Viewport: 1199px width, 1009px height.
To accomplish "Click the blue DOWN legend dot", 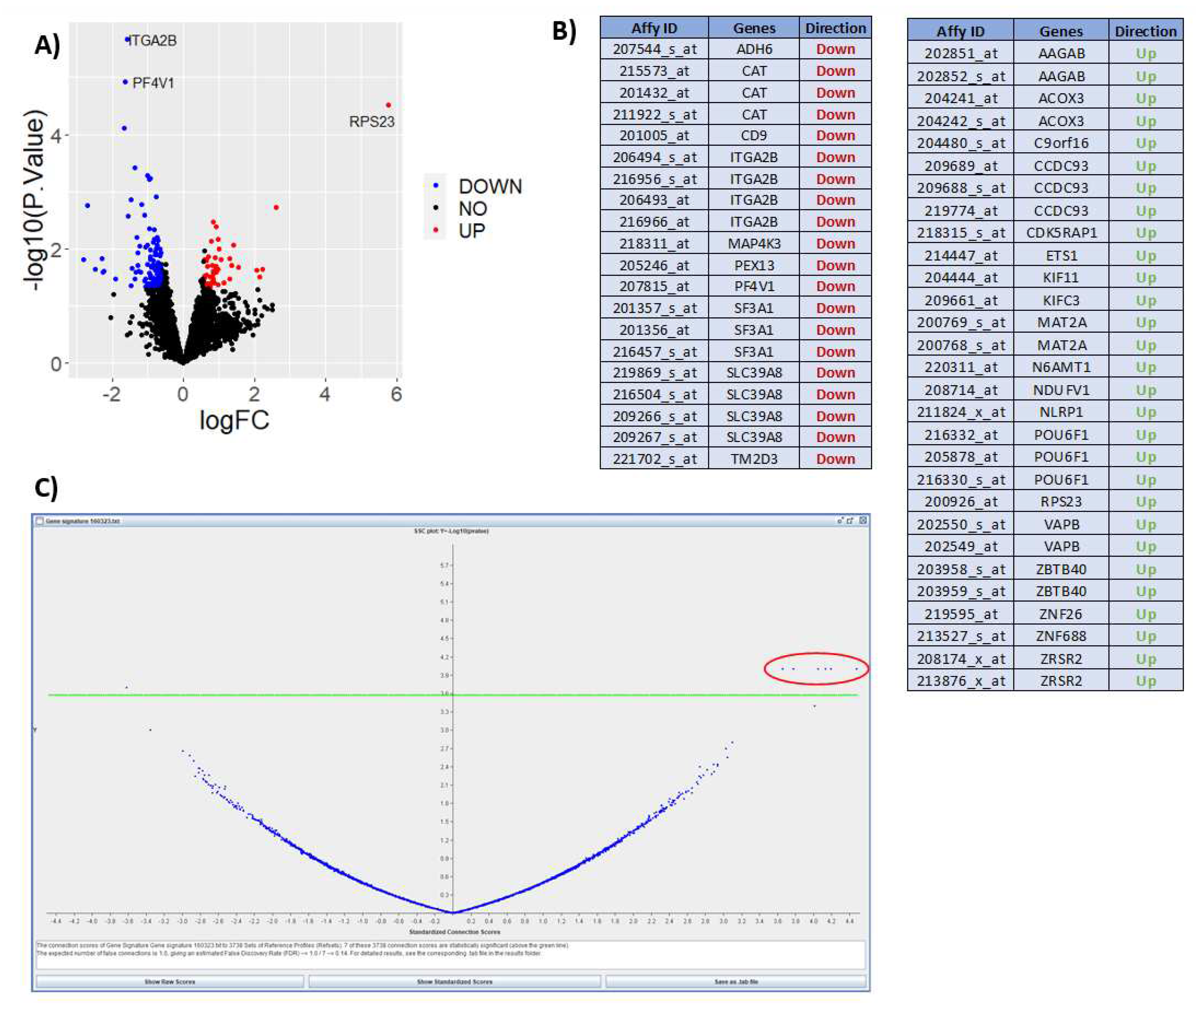I will [436, 186].
